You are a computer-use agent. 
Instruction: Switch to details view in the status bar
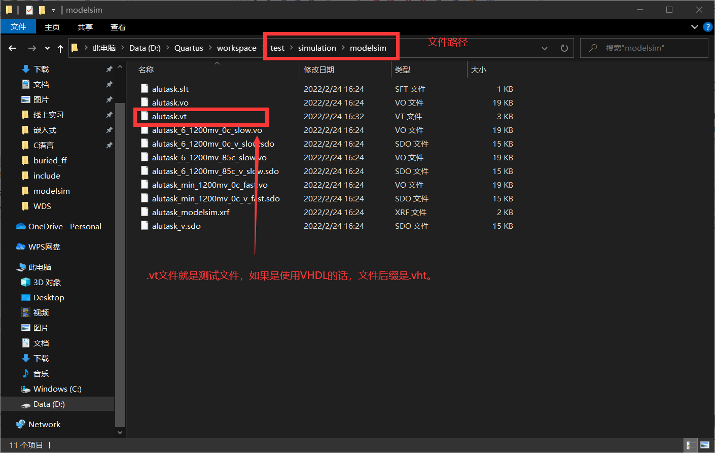pyautogui.click(x=690, y=445)
